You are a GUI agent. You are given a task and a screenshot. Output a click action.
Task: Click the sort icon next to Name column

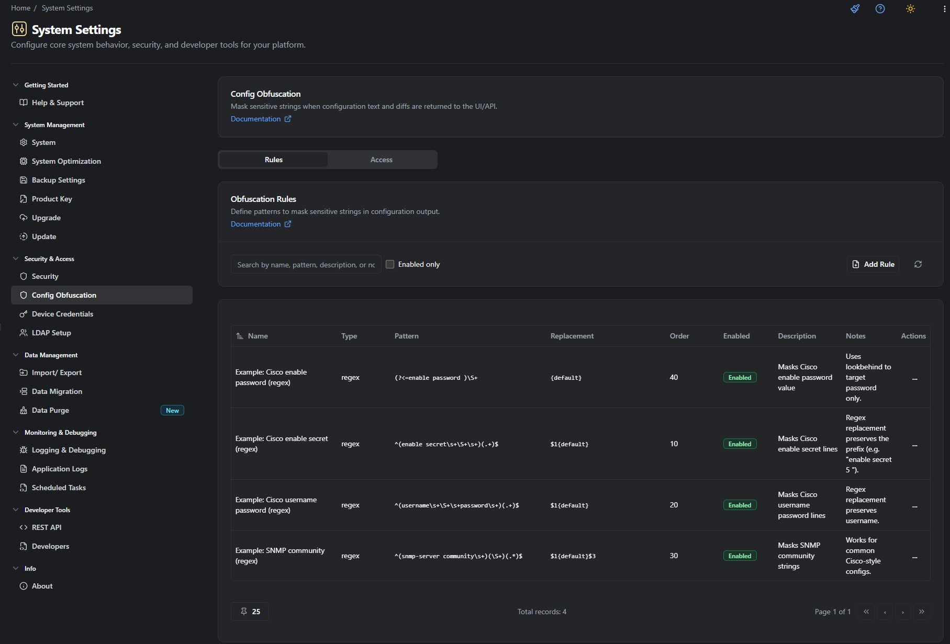(240, 335)
